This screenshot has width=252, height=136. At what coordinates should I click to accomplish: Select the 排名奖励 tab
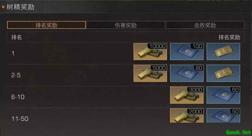46,25
